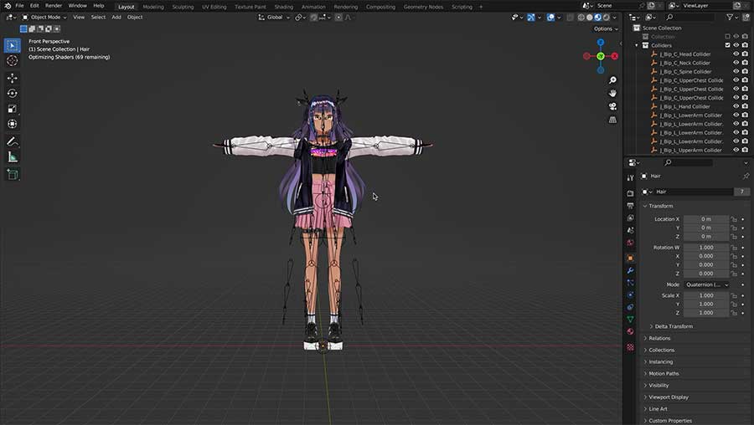Open the viewport Options dropdown
This screenshot has width=754, height=425.
coord(606,28)
